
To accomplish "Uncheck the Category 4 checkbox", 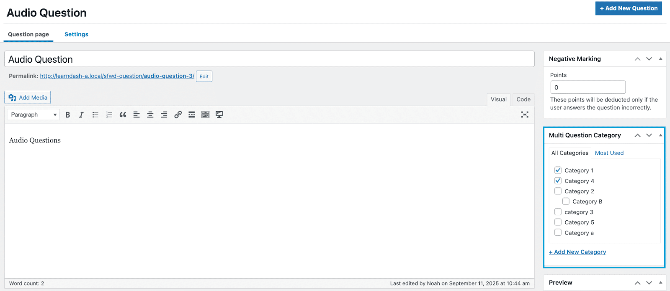I will pos(558,181).
